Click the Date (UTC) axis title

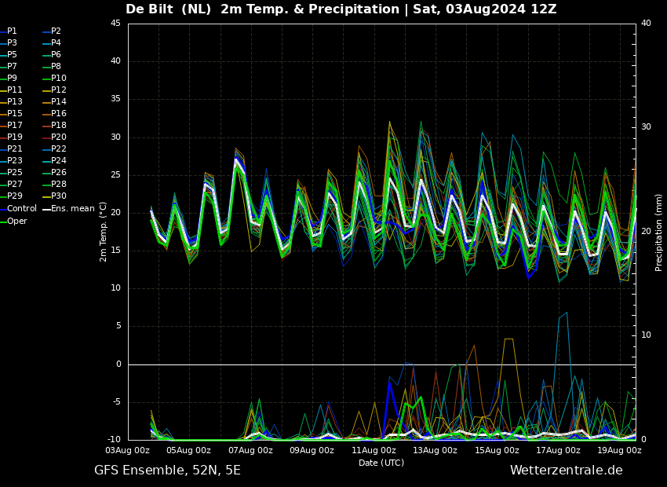point(381,463)
